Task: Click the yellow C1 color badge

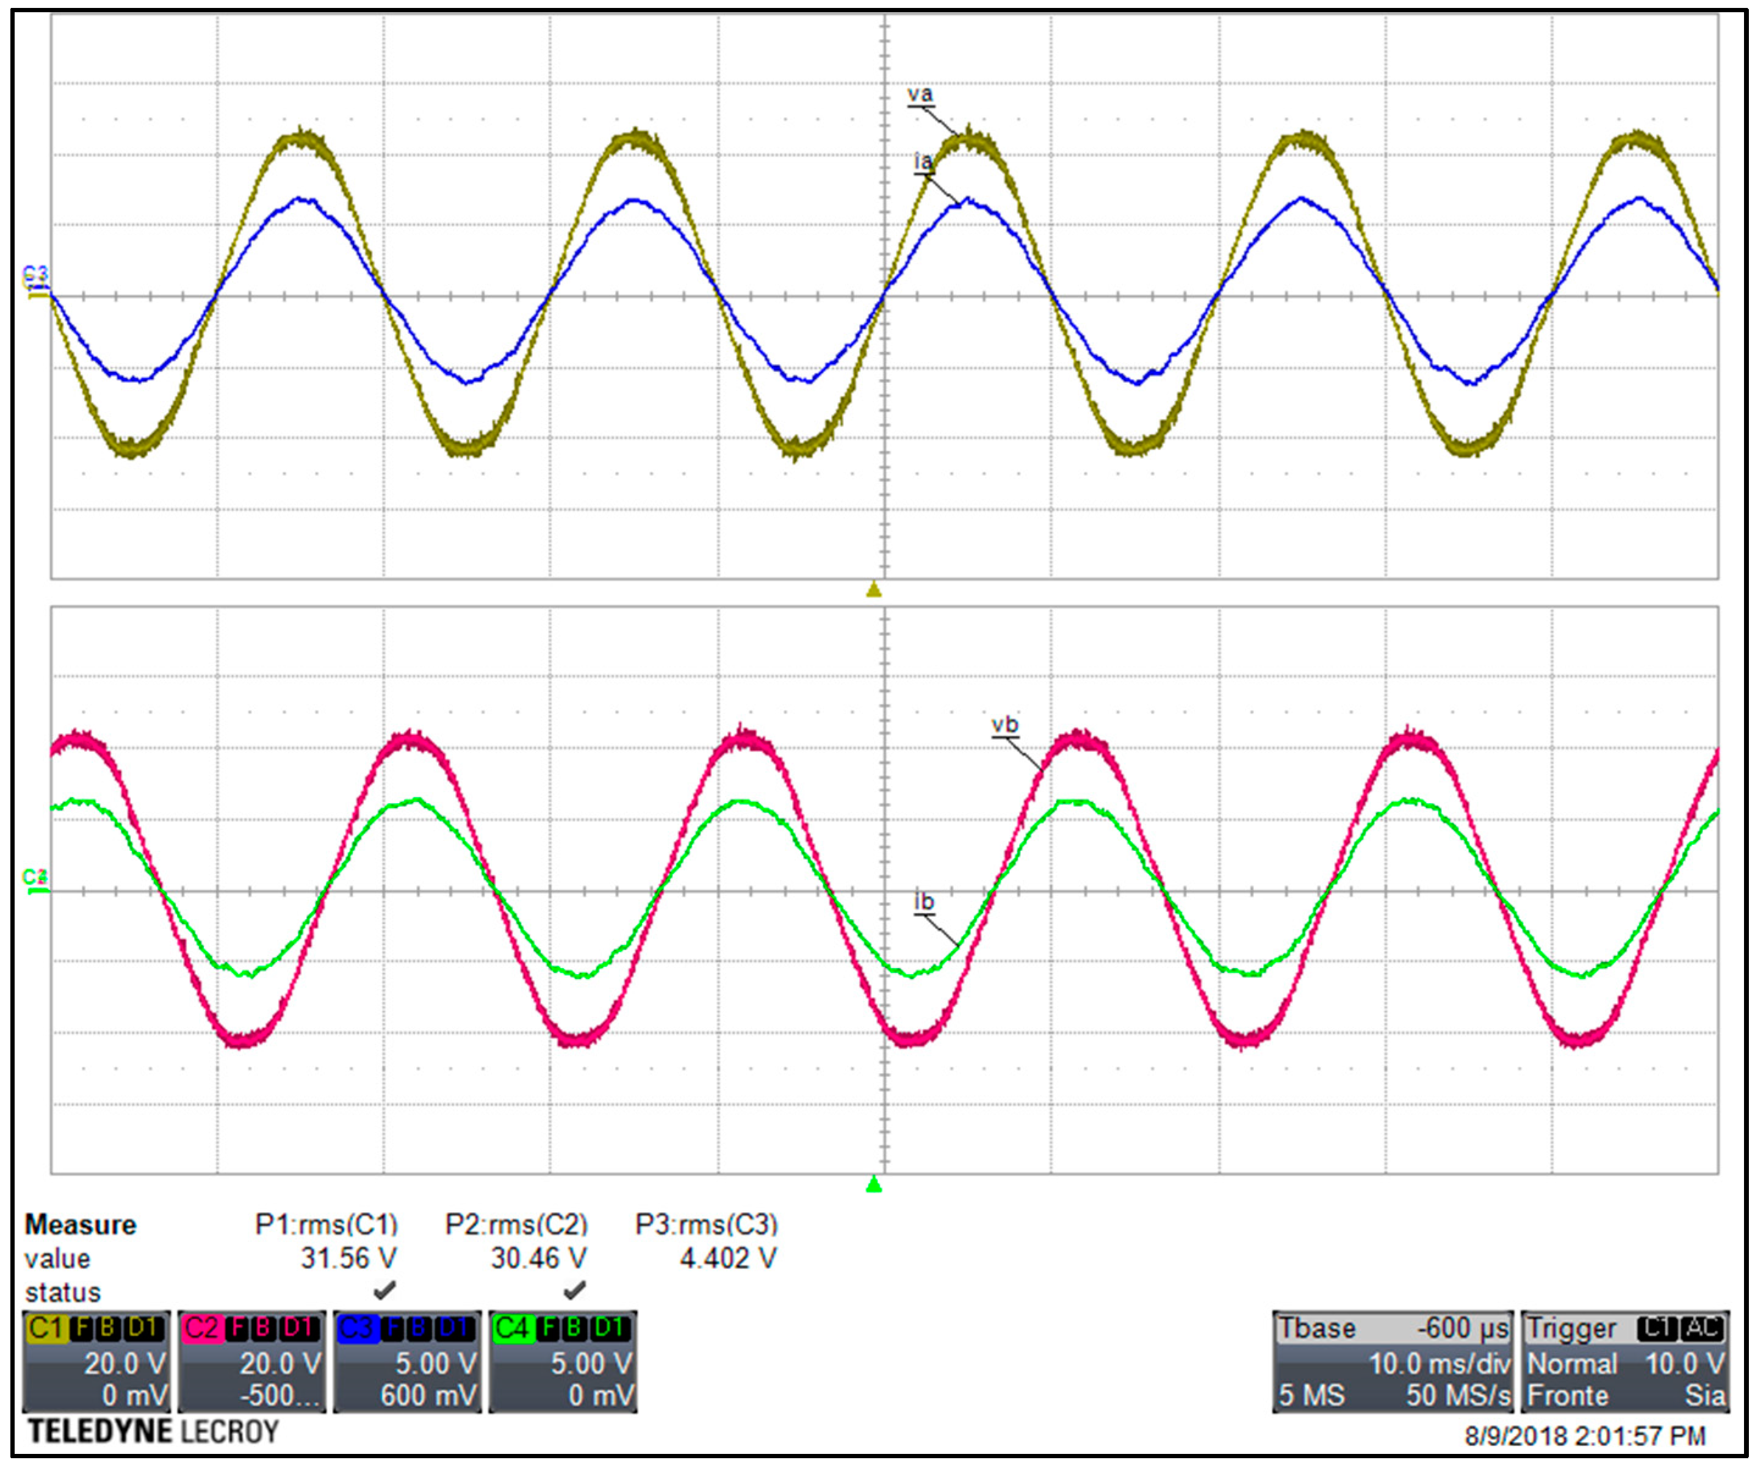Action: point(47,1328)
